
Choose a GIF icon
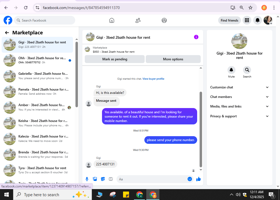coord(111,179)
